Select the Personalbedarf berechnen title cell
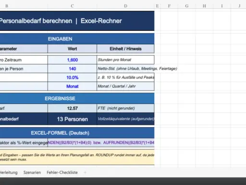This screenshot has width=246, height=185. (x=77, y=21)
